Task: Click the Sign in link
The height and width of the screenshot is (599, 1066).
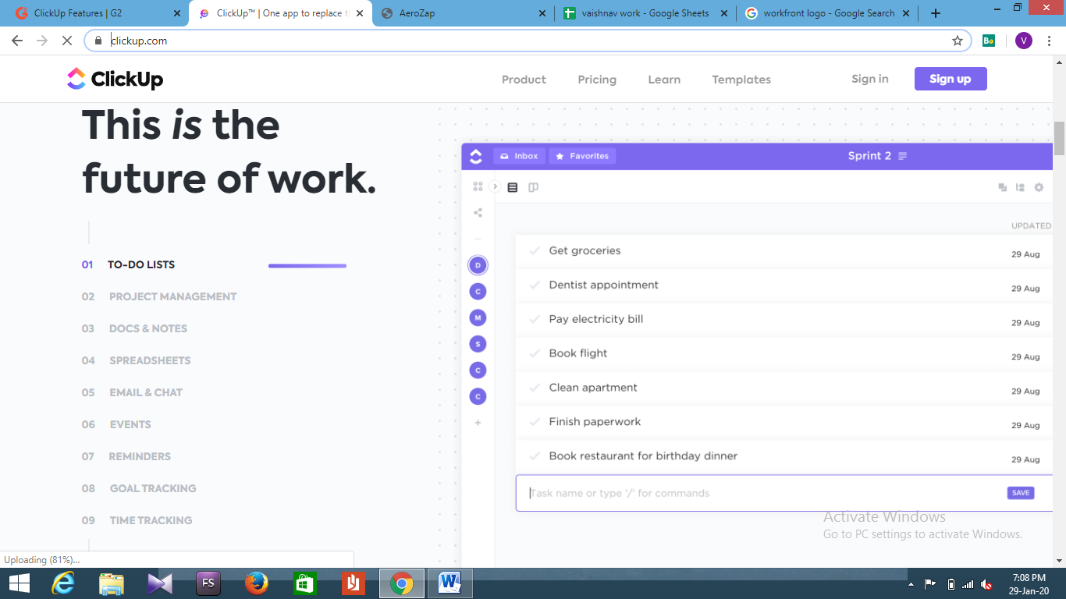Action: tap(870, 79)
